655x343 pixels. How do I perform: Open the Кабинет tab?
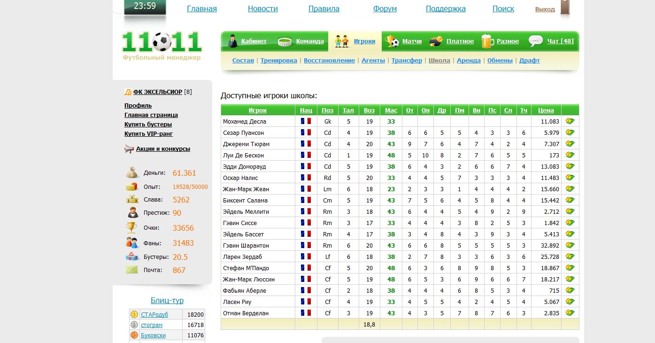254,41
